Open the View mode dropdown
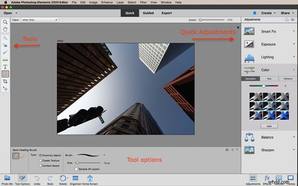The image size is (298, 186). tap(40, 20)
